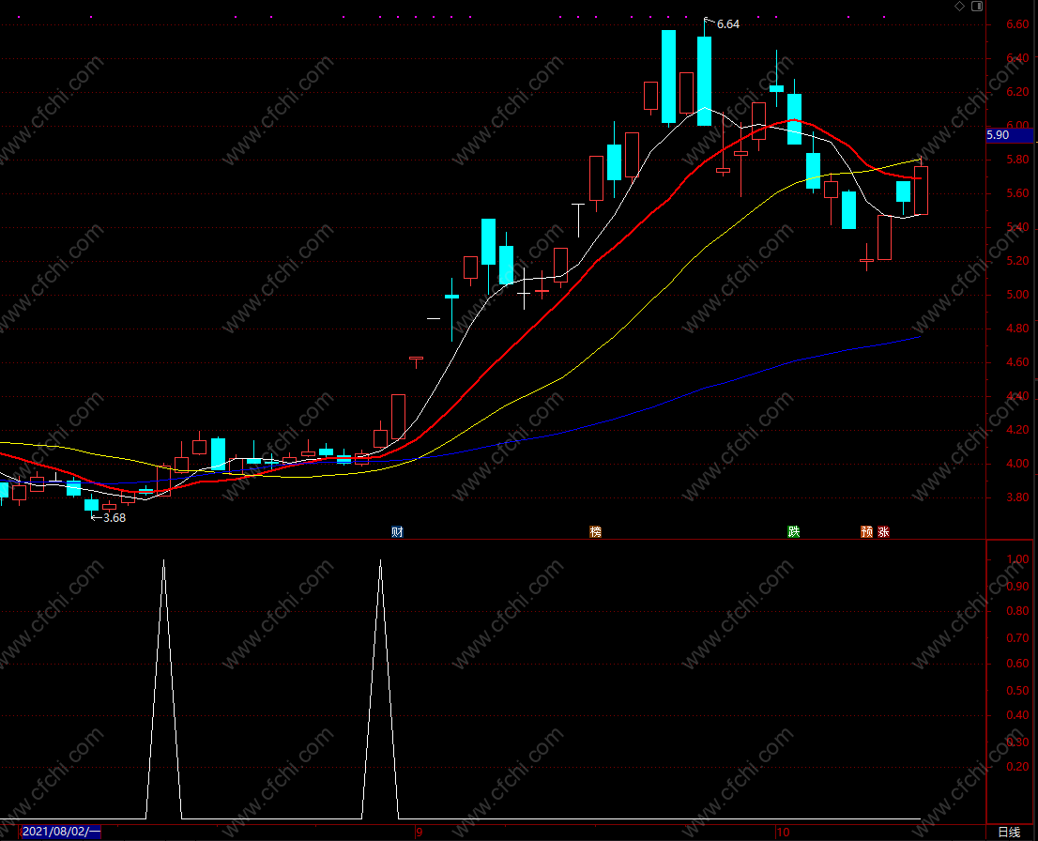Click the 3.80 price axis value
Screen dimensions: 1038x841
pos(1017,497)
